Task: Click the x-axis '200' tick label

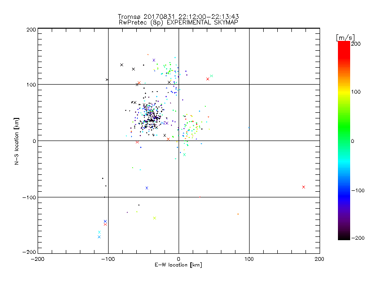Action: coord(320,259)
